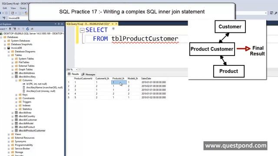Image resolution: width=278 pixels, height=156 pixels.
Task: Click the pin icon on SQLQuery16.sql tab
Action: pyautogui.click(x=113, y=24)
